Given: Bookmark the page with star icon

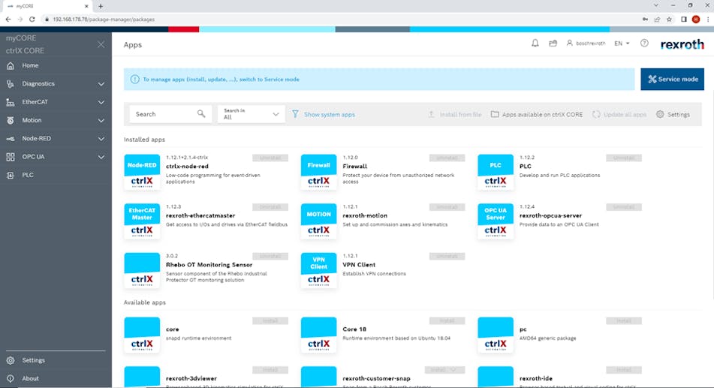Looking at the screenshot, I should click(x=669, y=19).
